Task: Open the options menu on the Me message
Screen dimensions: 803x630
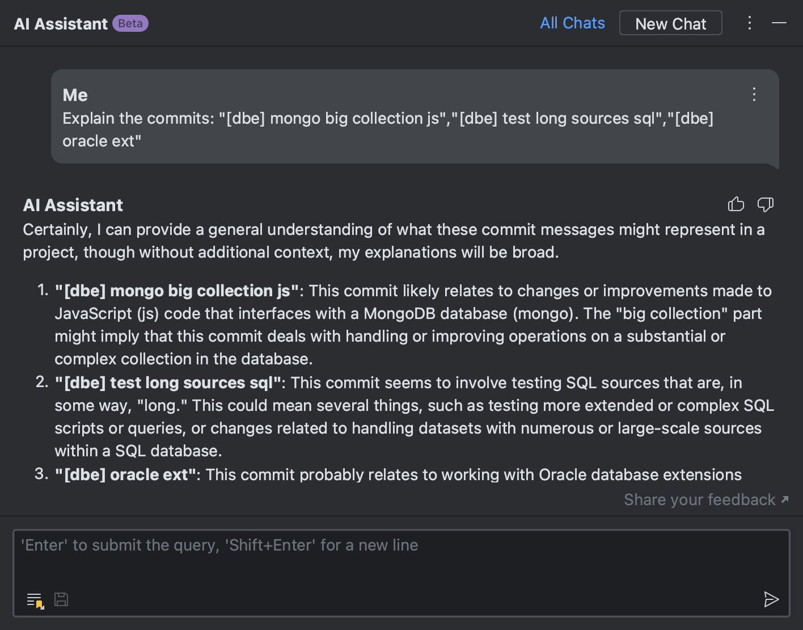Action: (754, 94)
